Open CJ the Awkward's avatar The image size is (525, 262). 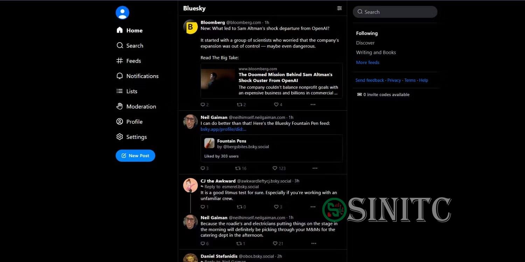coord(190,185)
